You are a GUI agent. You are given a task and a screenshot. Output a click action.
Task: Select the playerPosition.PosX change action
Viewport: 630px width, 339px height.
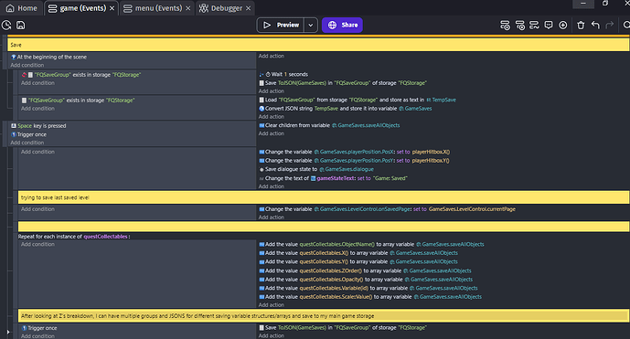tap(355, 152)
